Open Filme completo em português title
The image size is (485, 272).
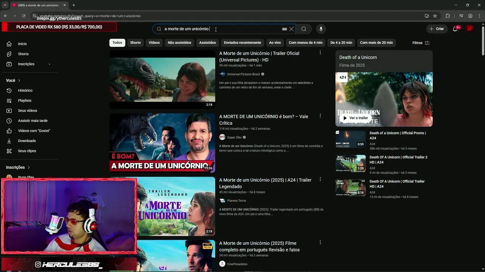[x=259, y=246]
